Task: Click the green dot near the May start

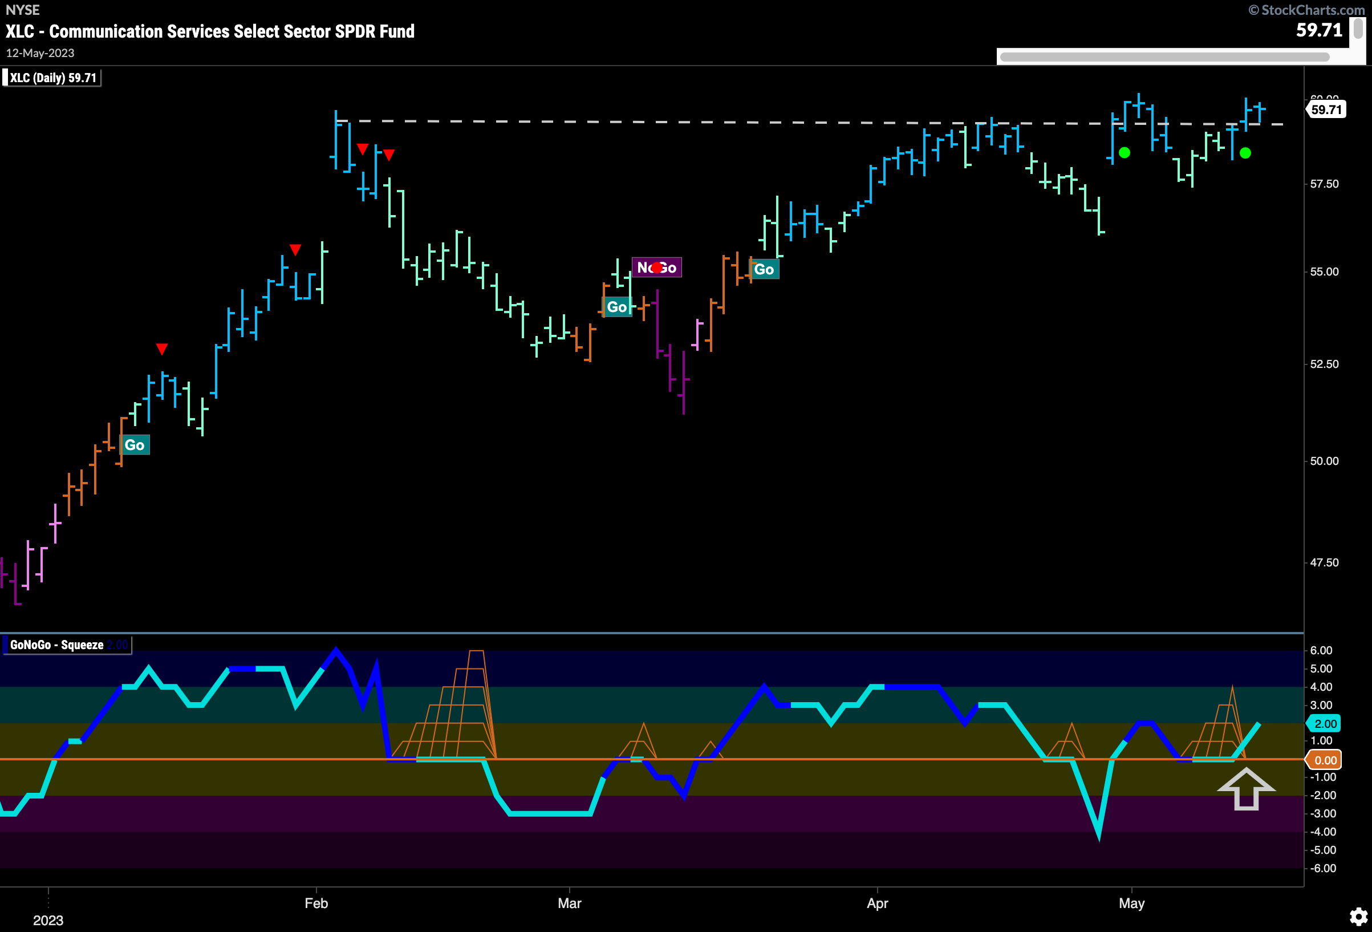Action: point(1125,153)
